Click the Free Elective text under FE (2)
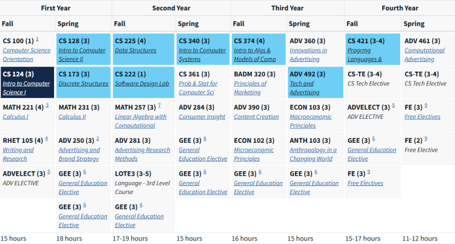This screenshot has height=244, width=455. pyautogui.click(x=421, y=150)
